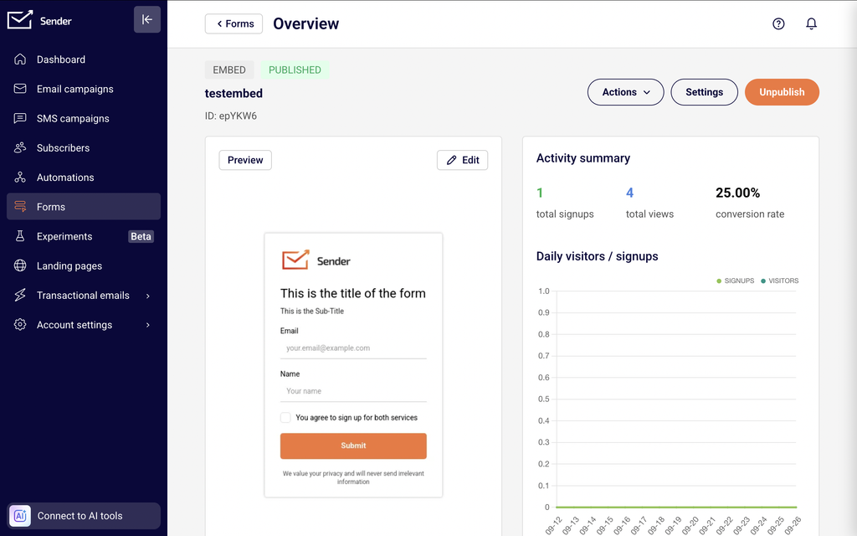Click the Dashboard home icon
The height and width of the screenshot is (536, 857).
pyautogui.click(x=20, y=59)
